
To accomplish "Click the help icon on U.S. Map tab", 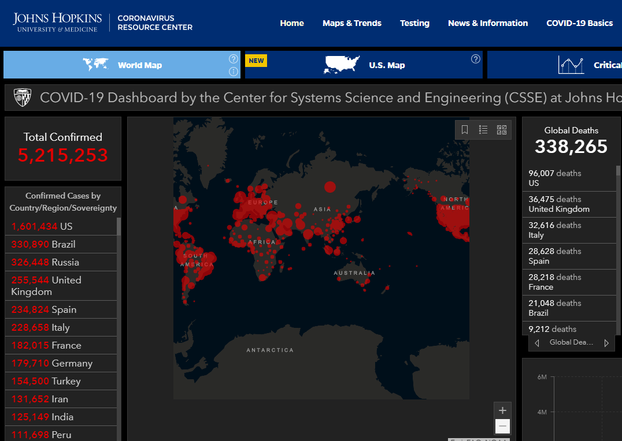I will tap(475, 59).
